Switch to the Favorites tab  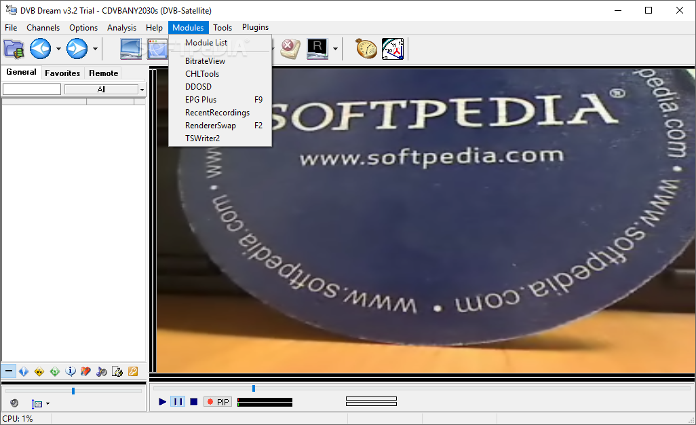point(62,73)
